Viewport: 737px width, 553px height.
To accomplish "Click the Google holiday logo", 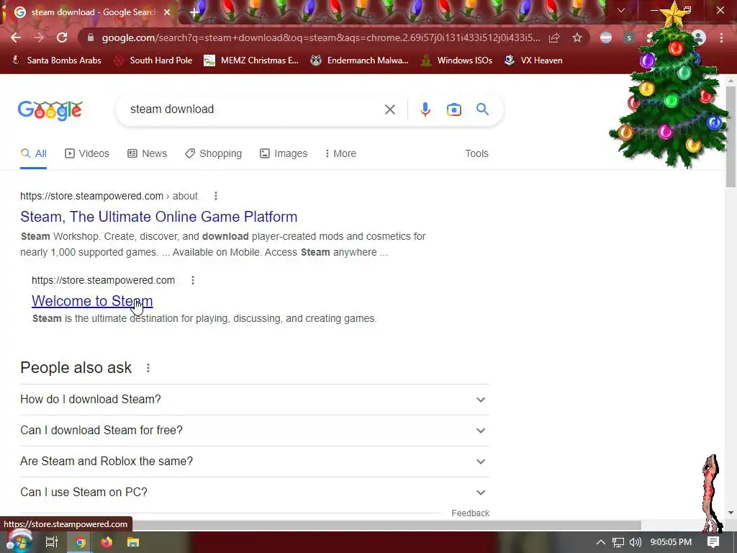I will (50, 110).
